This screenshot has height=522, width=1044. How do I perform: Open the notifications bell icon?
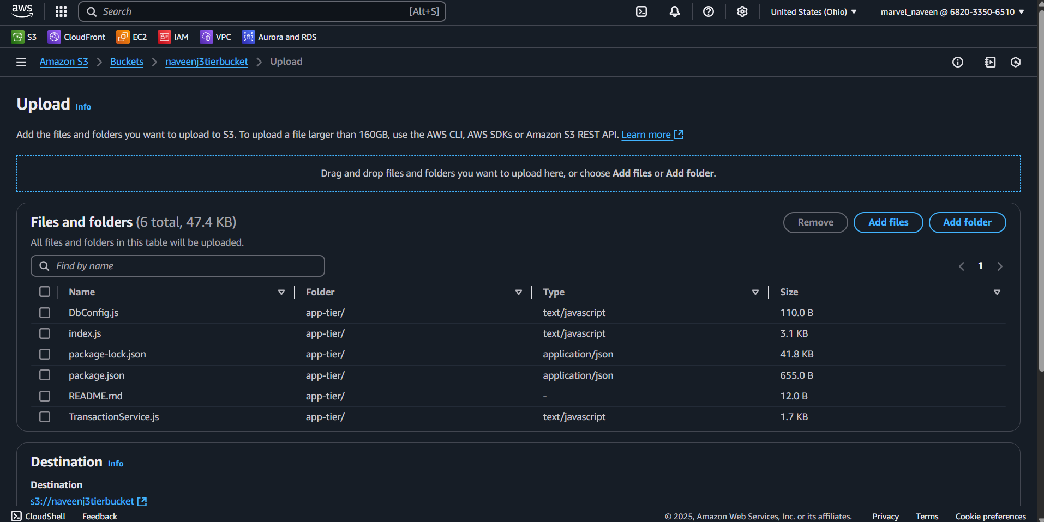coord(675,11)
